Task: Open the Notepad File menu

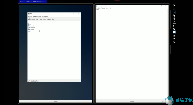Action: coord(97,8)
